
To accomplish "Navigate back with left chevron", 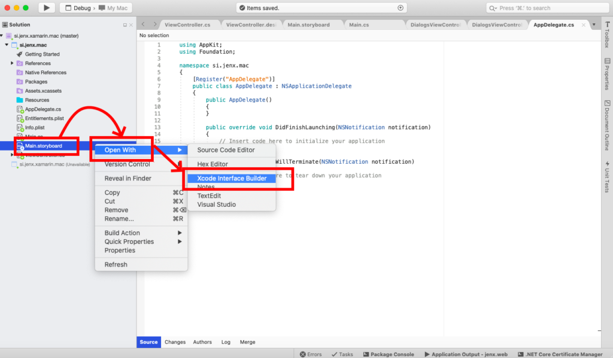I will [143, 24].
